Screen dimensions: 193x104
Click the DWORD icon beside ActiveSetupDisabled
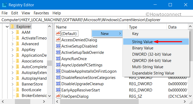[x=58, y=46]
